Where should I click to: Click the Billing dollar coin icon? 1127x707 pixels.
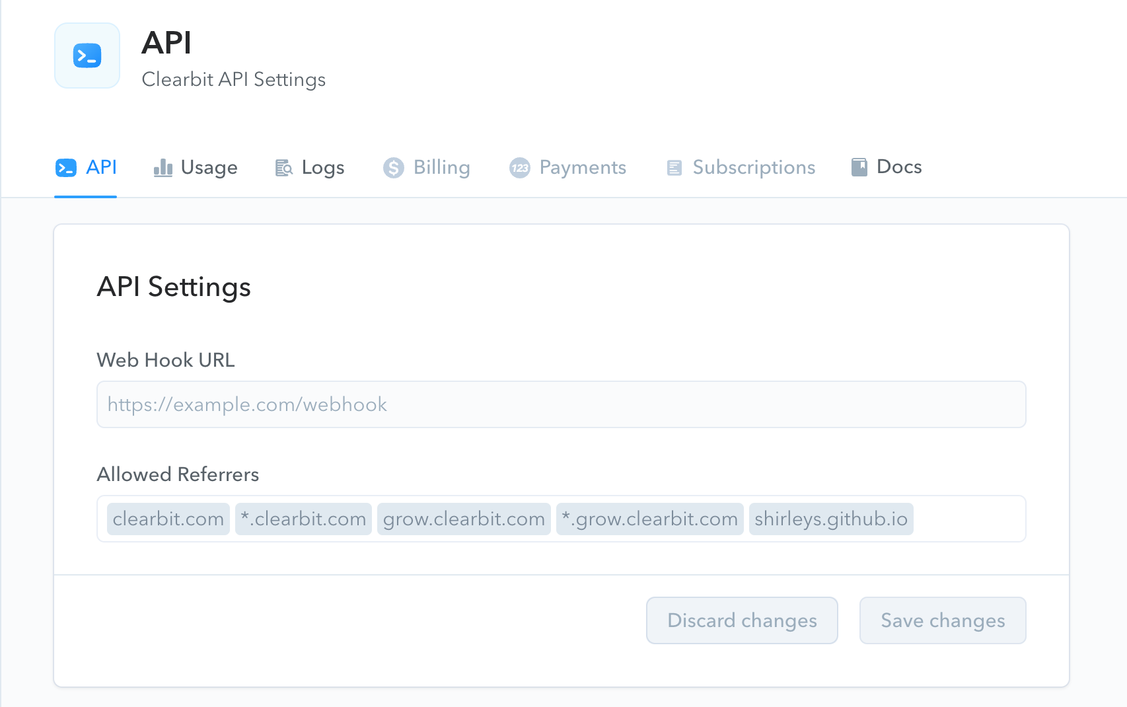click(394, 168)
